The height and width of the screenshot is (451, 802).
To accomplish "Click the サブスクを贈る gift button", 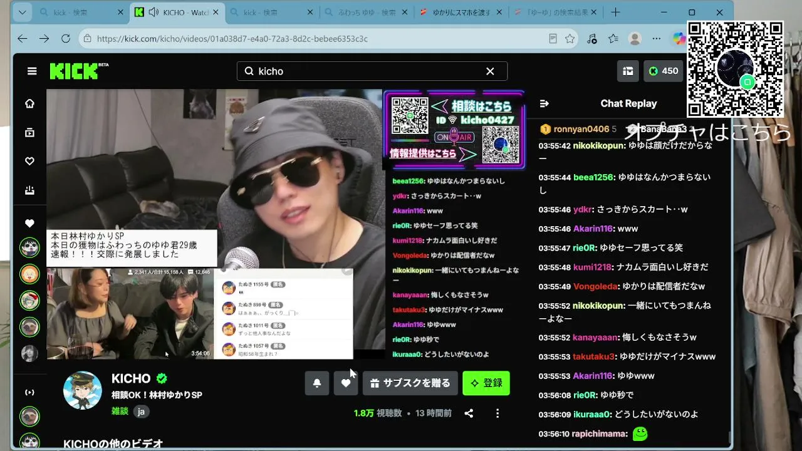I will click(410, 383).
